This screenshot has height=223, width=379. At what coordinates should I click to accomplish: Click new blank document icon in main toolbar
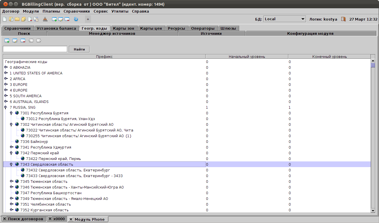pyautogui.click(x=5, y=19)
